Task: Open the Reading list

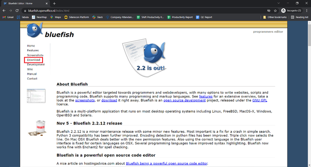Action: click(300, 17)
